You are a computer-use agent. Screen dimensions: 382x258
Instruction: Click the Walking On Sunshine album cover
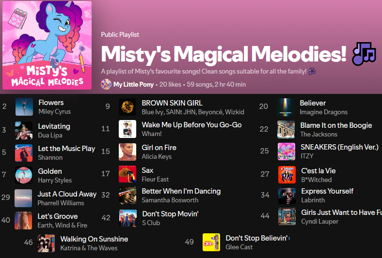(x=46, y=243)
